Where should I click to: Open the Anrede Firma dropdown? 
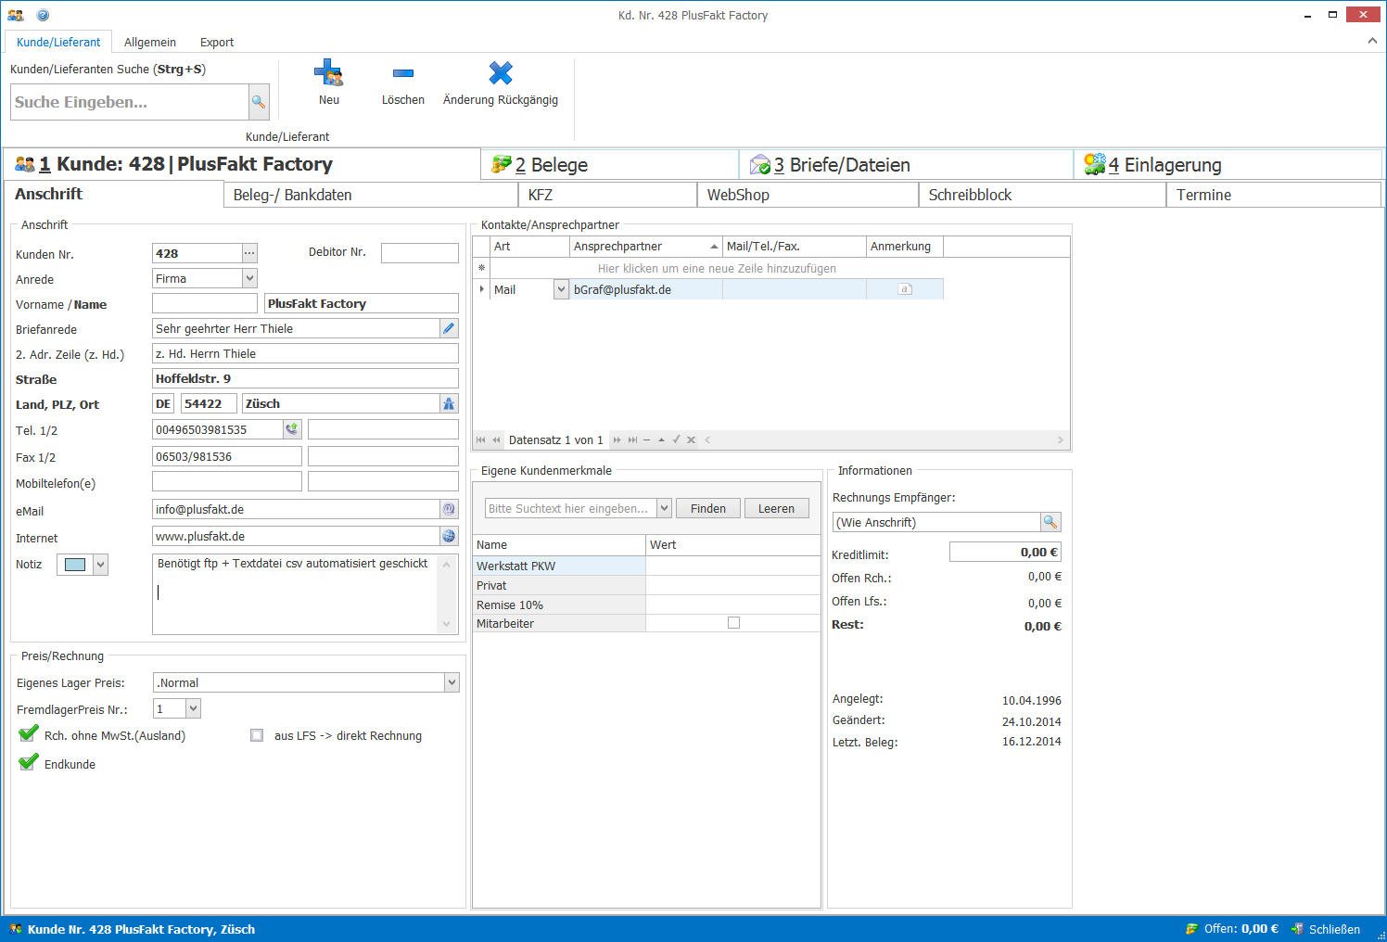(x=249, y=278)
